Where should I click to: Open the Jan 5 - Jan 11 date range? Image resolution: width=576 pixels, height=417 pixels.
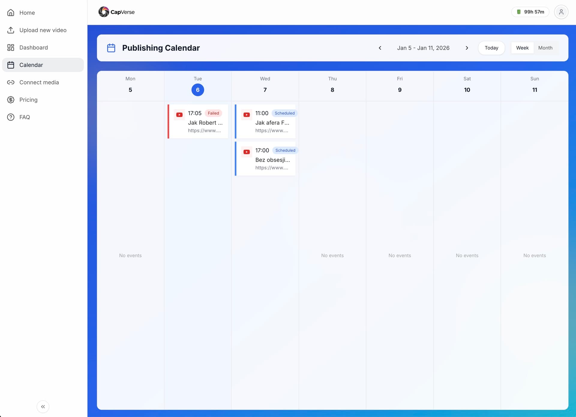pos(423,48)
